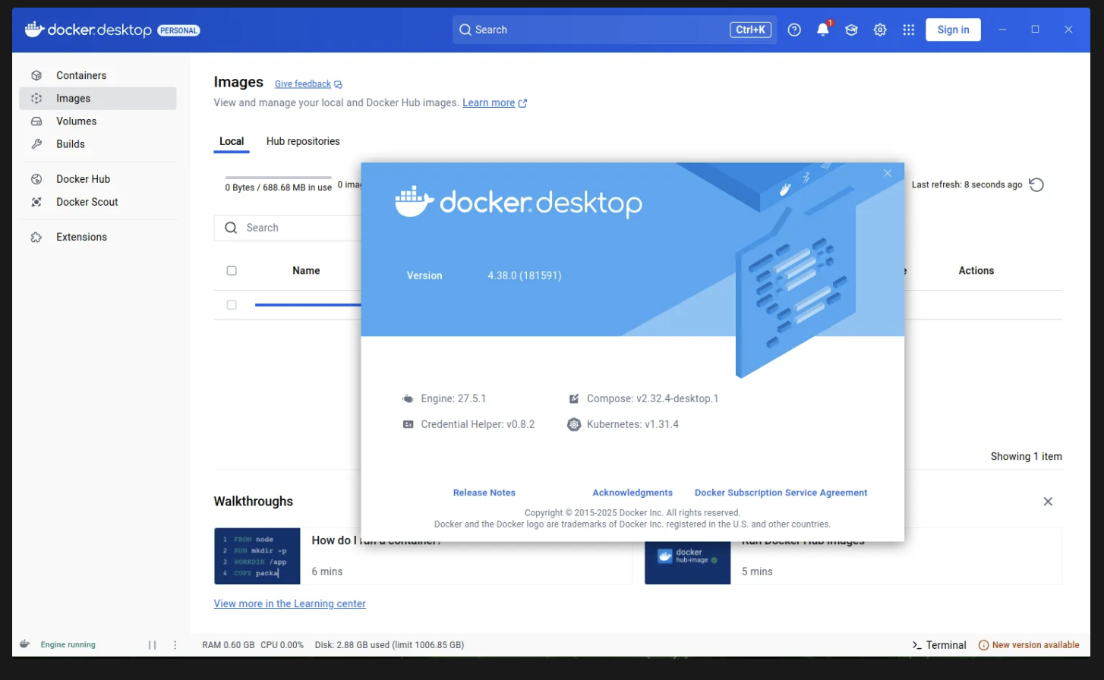Click the Last refresh timestamp text

(x=967, y=184)
